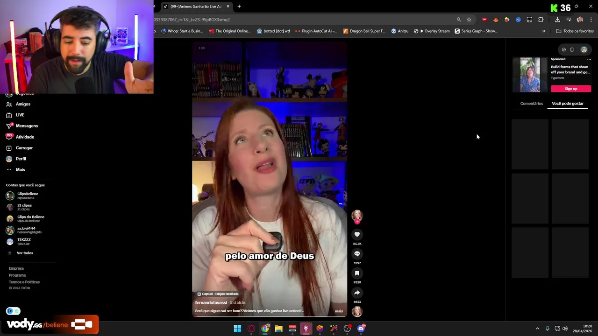Expand the Programa footer section

[x=17, y=275]
